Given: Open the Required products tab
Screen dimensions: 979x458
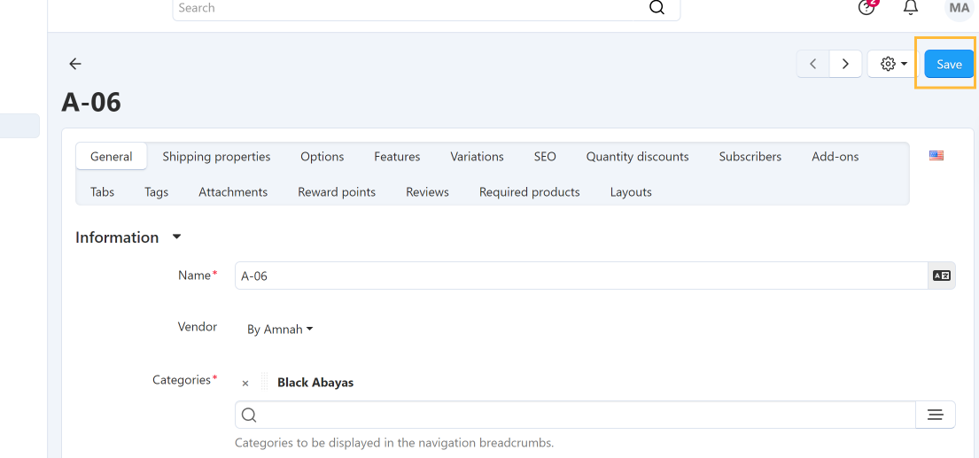Looking at the screenshot, I should (530, 192).
